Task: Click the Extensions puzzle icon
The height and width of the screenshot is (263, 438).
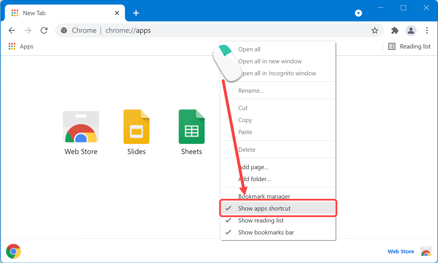Action: coord(395,31)
